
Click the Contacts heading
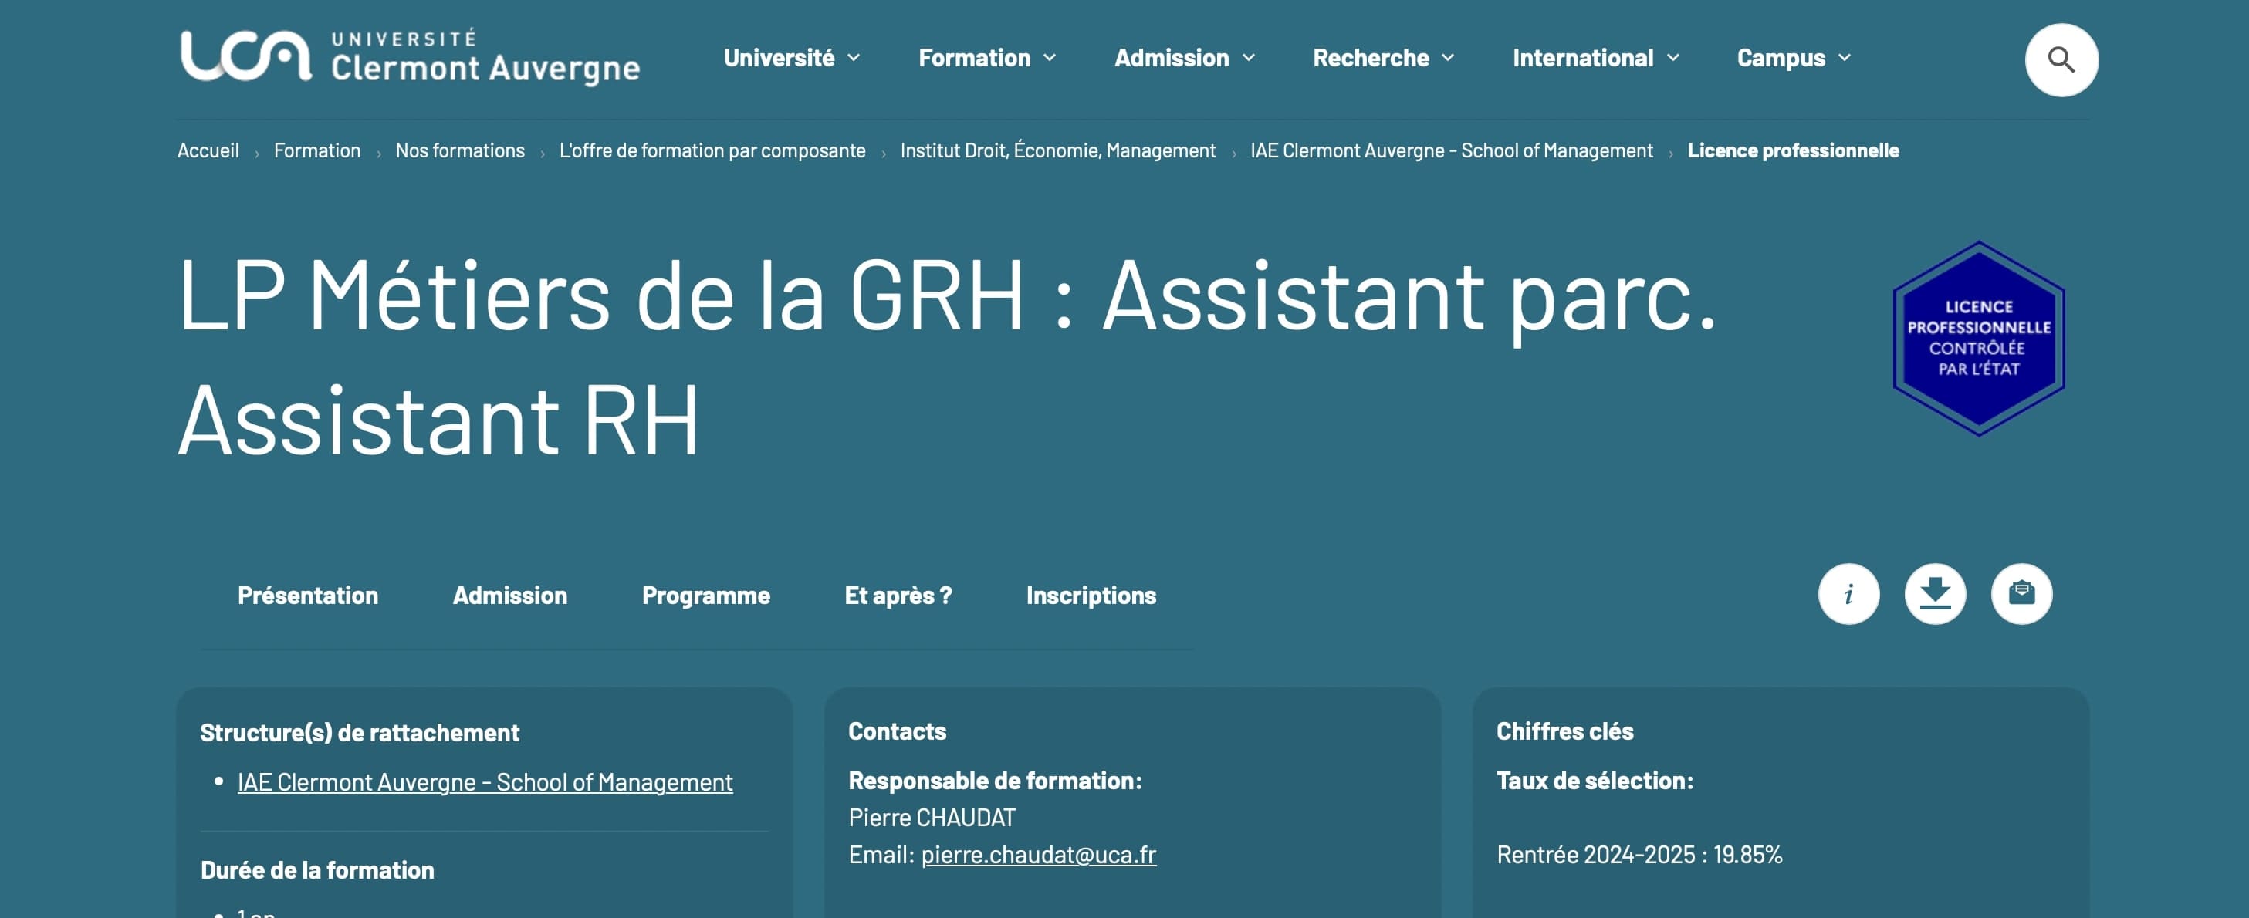coord(897,731)
